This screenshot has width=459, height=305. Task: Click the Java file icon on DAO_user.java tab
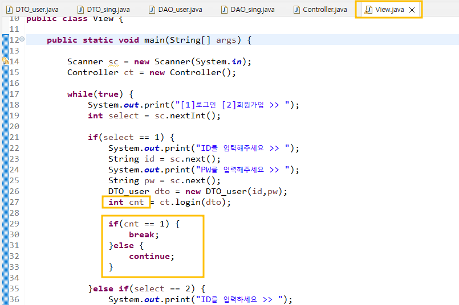152,10
